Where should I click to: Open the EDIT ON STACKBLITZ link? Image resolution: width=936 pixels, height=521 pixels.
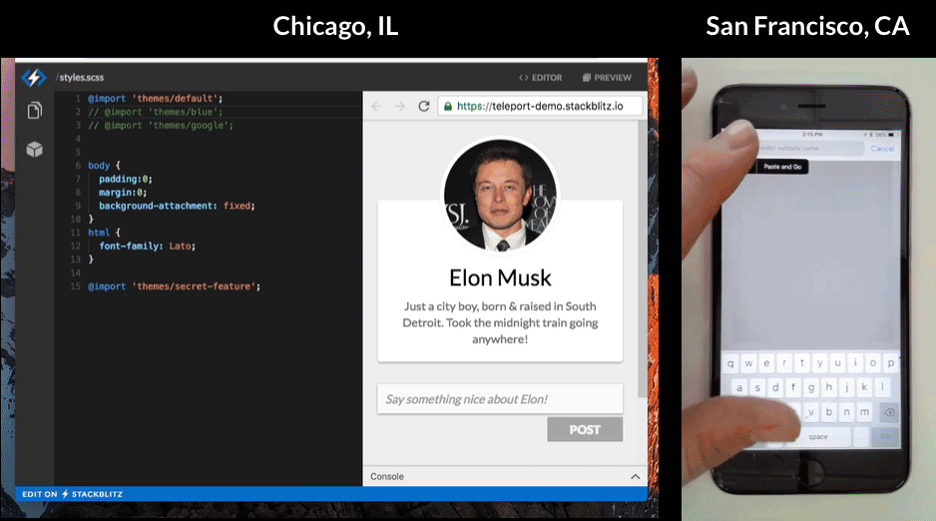point(72,494)
